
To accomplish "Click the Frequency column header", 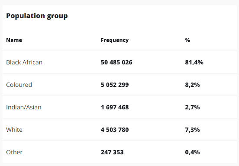I will (x=115, y=40).
